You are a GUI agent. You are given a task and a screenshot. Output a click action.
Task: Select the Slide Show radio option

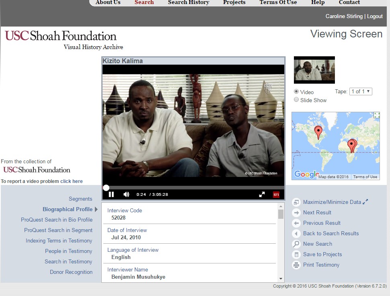coord(296,100)
